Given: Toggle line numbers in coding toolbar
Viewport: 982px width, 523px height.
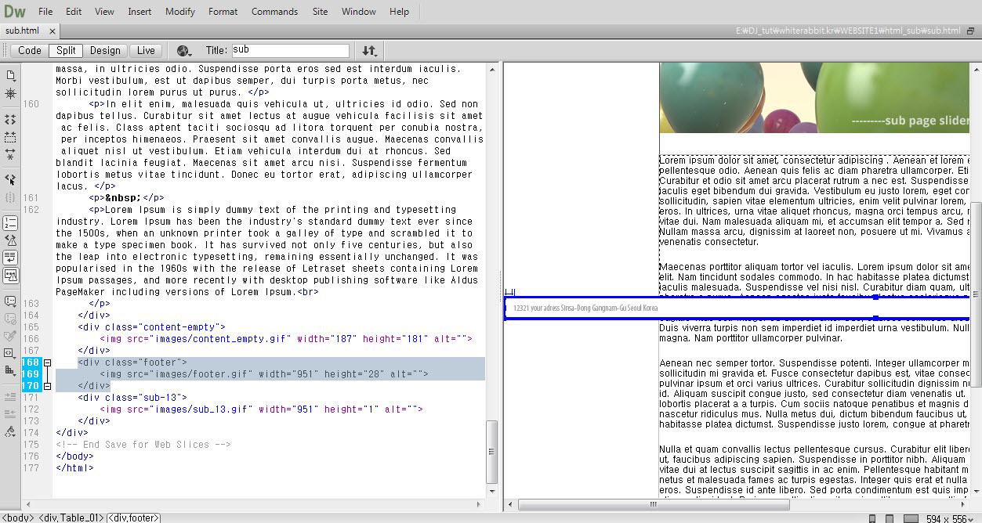Looking at the screenshot, I should (x=10, y=223).
